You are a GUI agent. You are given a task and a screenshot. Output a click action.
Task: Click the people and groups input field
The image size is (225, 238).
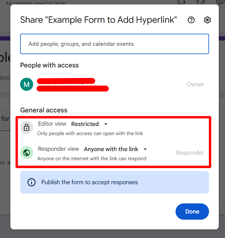point(115,44)
